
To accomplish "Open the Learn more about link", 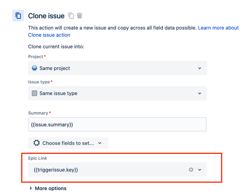I will [x=218, y=28].
